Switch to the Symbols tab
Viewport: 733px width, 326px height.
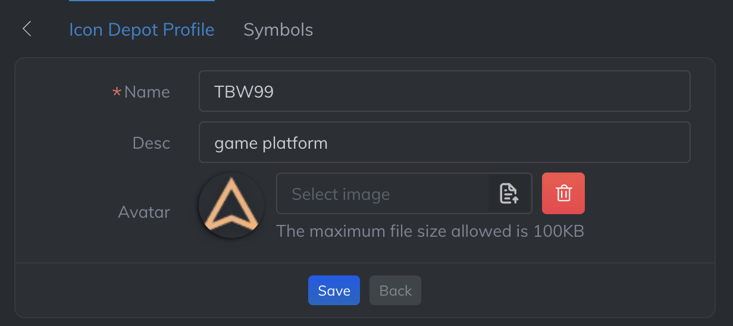(278, 30)
